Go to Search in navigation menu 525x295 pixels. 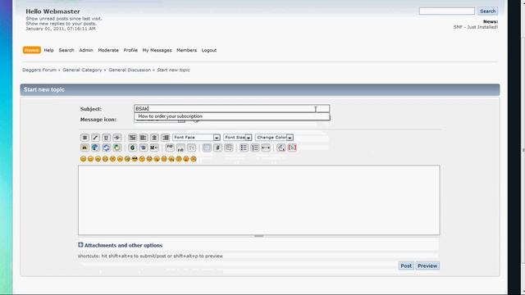click(66, 50)
